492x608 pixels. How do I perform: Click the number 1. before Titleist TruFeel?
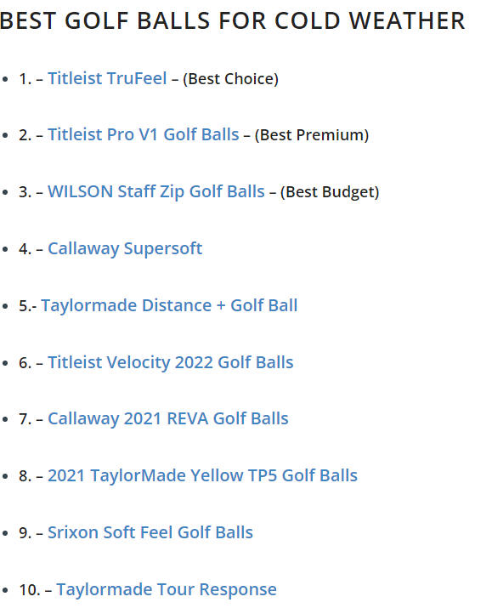click(25, 79)
